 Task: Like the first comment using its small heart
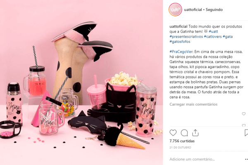pos(244,114)
